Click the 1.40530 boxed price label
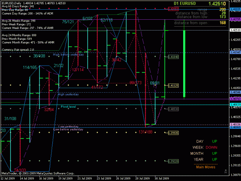This screenshot has width=241, height=181. point(174,109)
